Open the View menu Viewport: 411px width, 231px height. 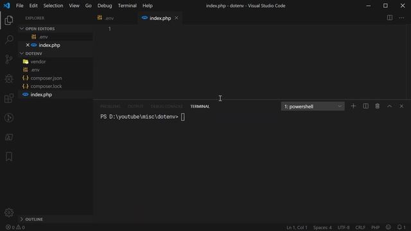pyautogui.click(x=74, y=6)
